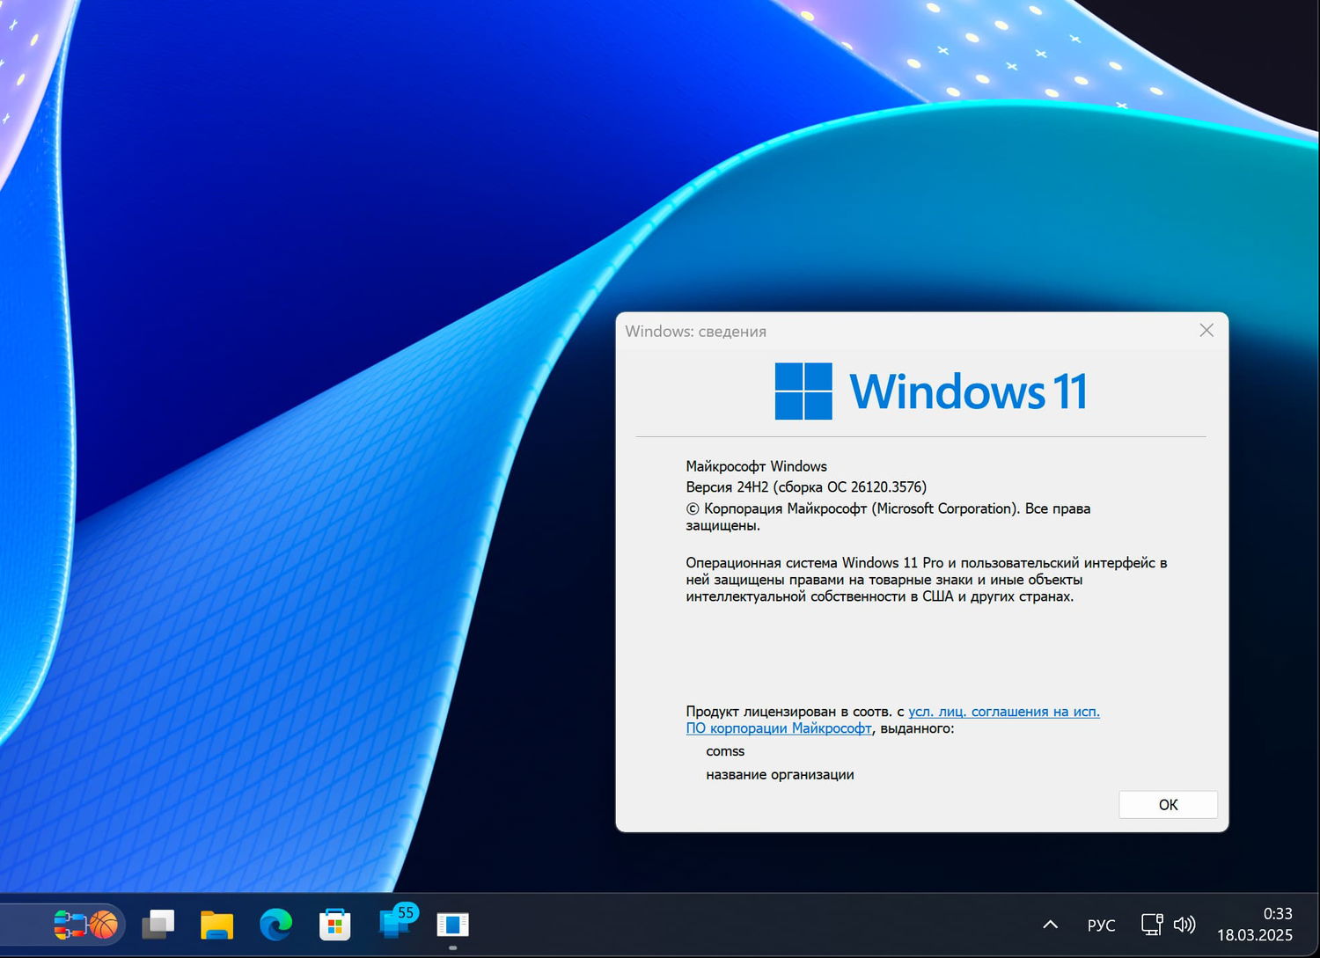The height and width of the screenshot is (958, 1320).
Task: Open Microsoft Edge from the taskbar
Action: pyautogui.click(x=275, y=925)
